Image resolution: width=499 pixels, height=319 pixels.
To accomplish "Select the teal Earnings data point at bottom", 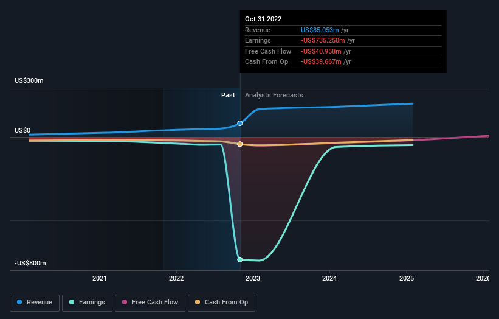I will (x=240, y=260).
